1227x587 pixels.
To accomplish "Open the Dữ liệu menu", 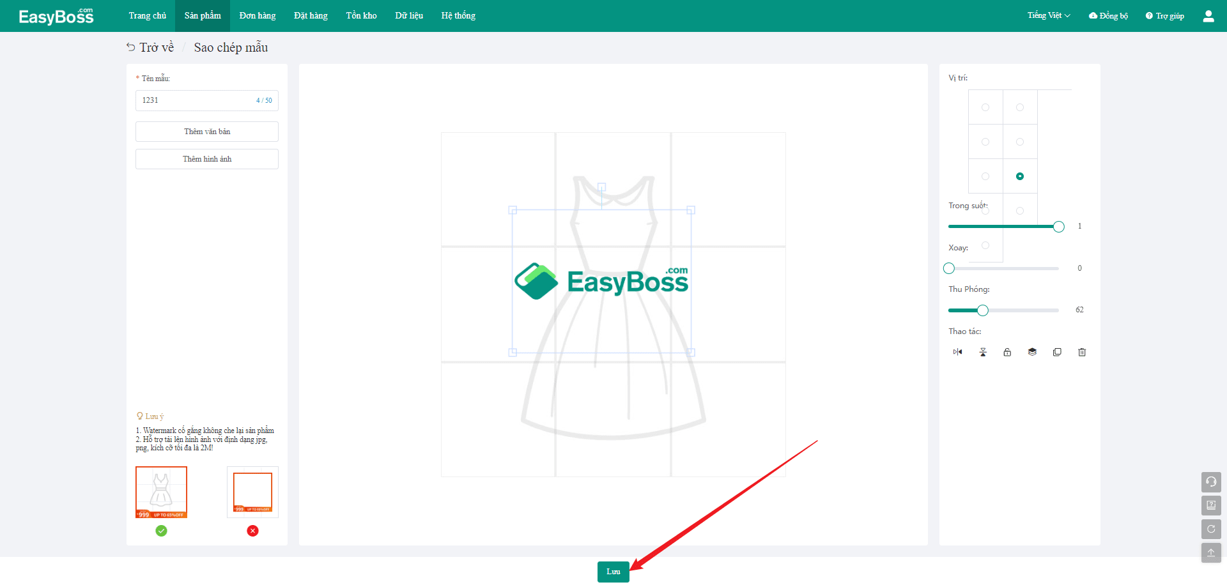I will 409,16.
